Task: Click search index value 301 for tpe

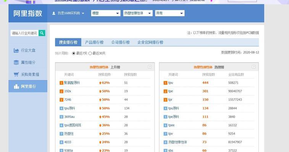Action: tap(205, 91)
